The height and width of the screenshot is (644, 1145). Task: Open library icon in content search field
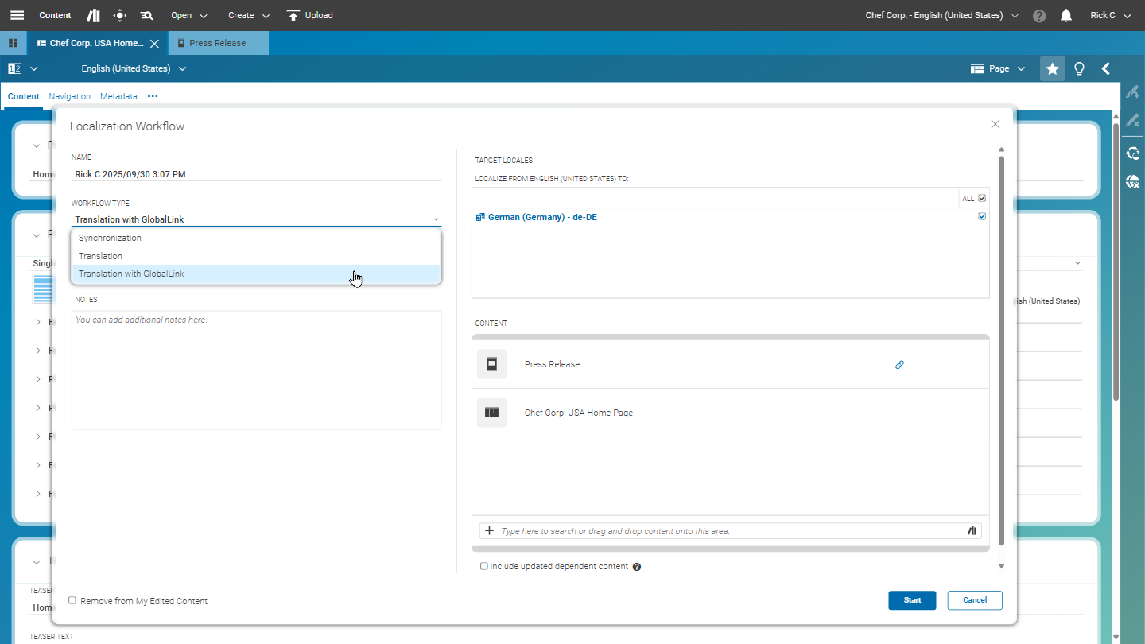click(972, 531)
